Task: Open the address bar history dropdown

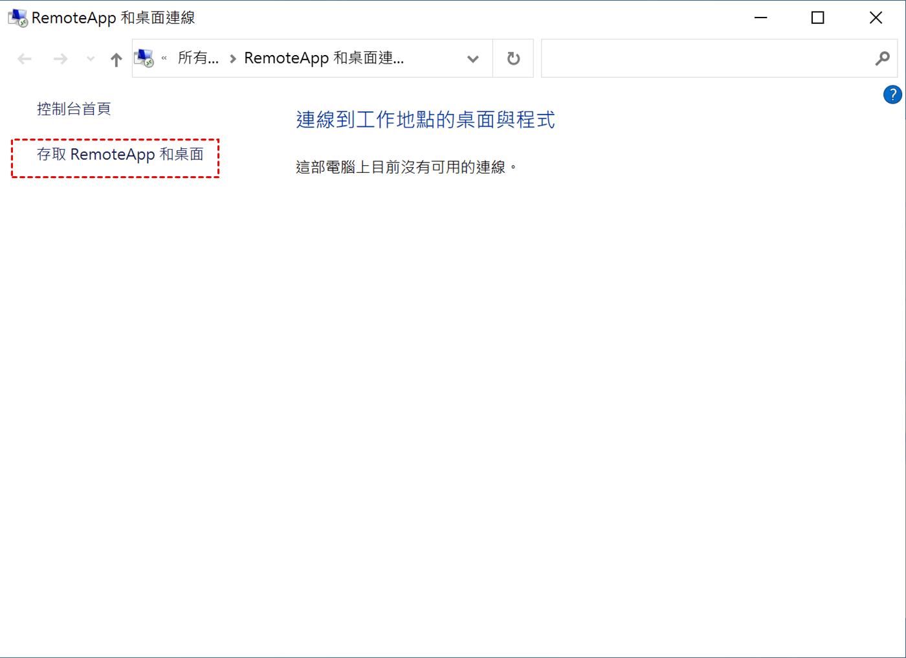Action: point(473,59)
